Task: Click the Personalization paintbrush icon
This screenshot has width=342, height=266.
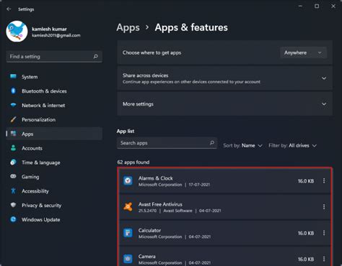Action: coord(13,119)
